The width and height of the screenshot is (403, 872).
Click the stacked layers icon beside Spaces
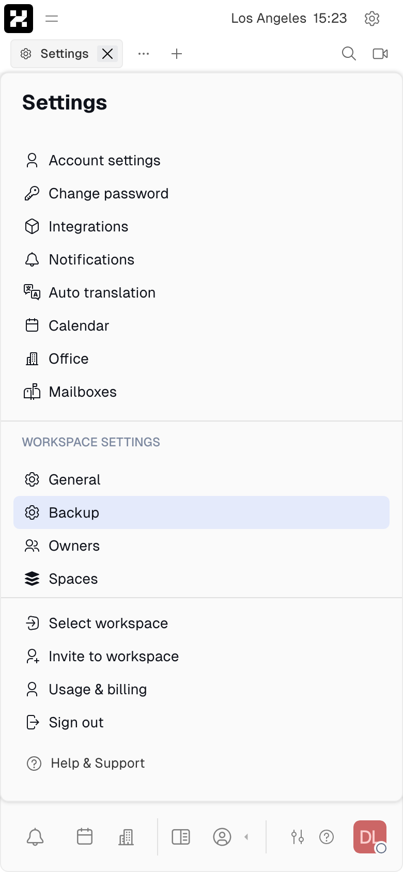[32, 579]
